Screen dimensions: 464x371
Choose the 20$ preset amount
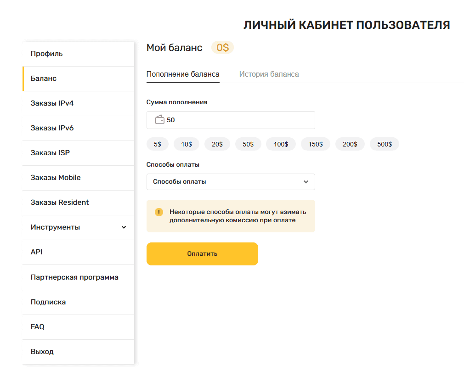click(217, 144)
